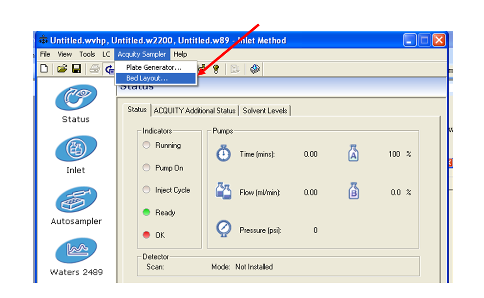Open the LC menu
484x298 pixels.
(106, 54)
